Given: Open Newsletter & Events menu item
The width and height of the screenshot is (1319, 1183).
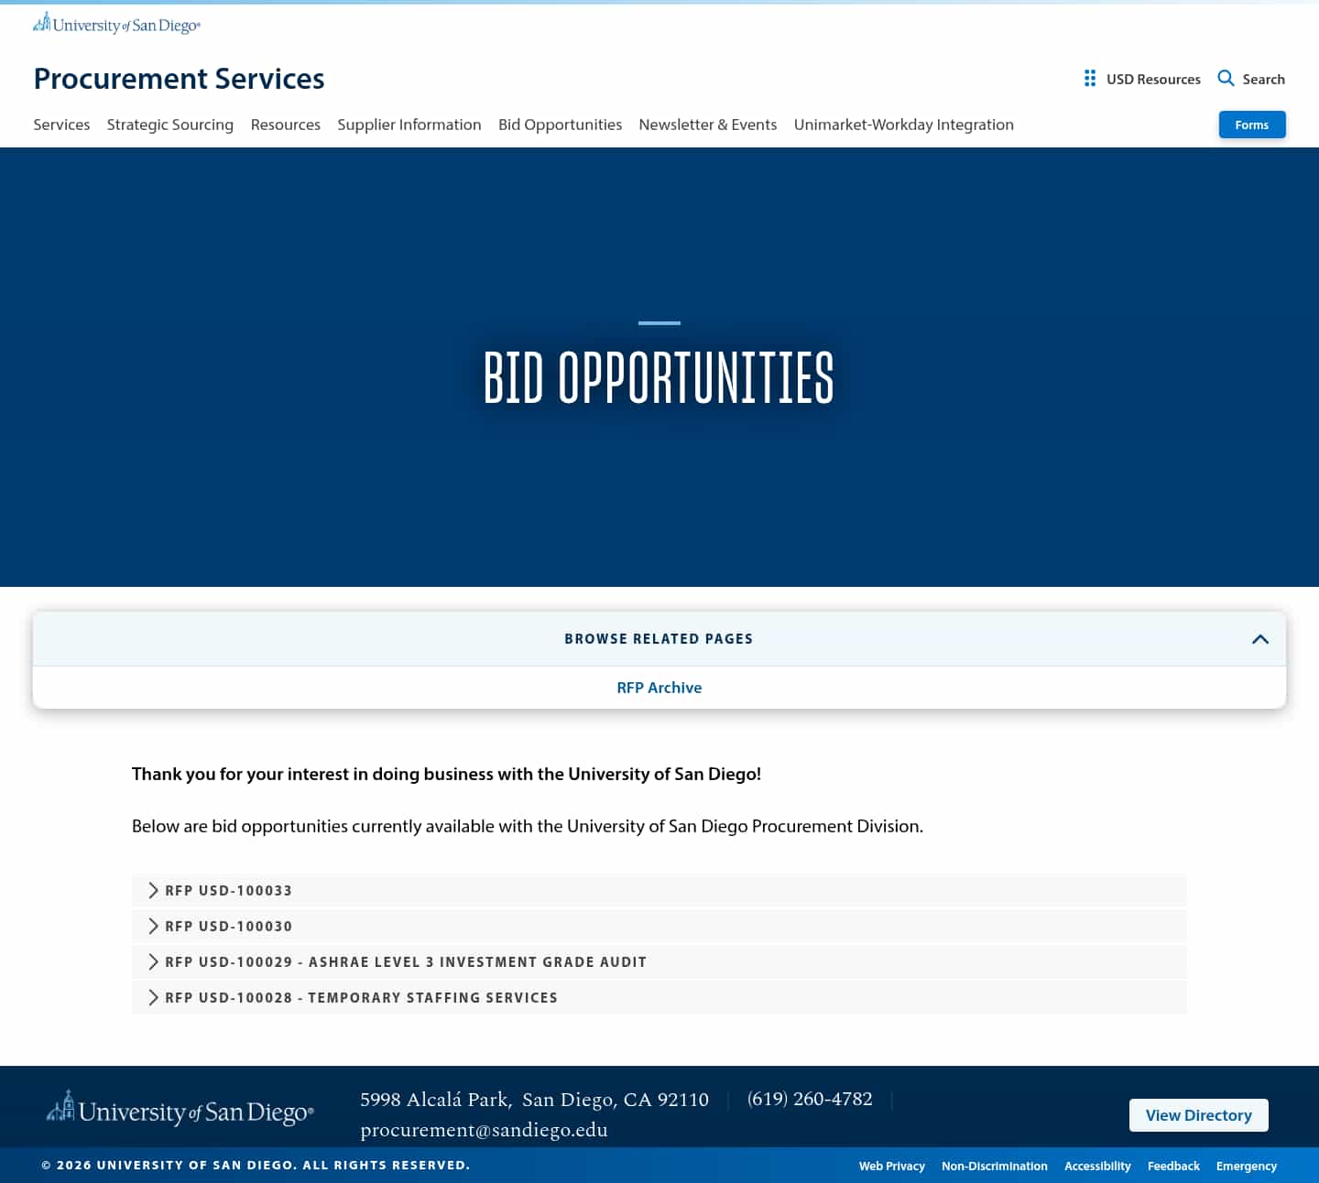Looking at the screenshot, I should (x=708, y=125).
